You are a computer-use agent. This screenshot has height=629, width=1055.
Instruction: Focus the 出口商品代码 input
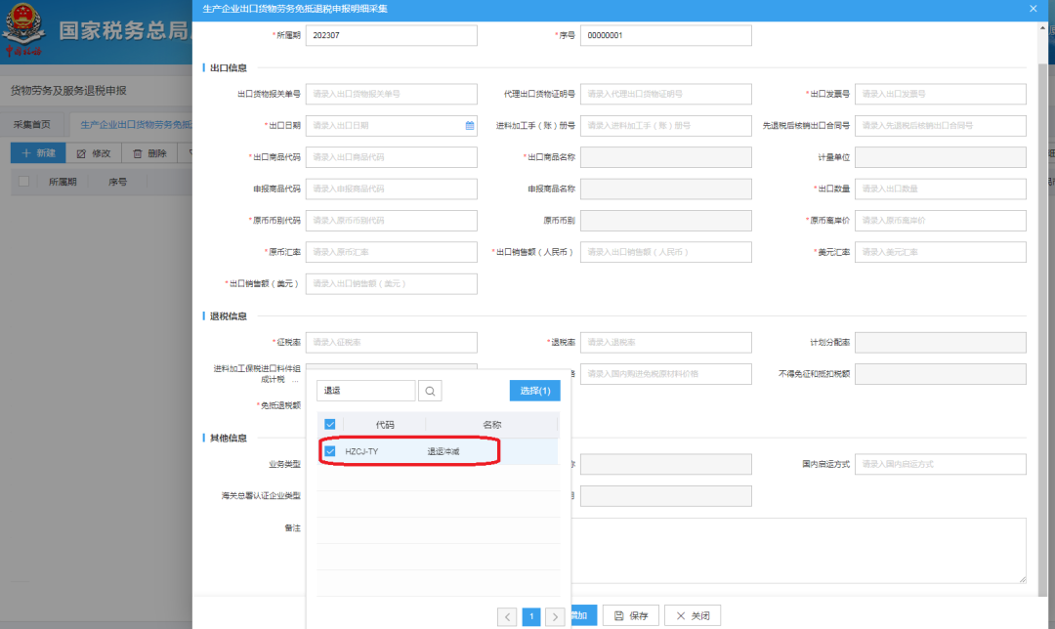[392, 157]
